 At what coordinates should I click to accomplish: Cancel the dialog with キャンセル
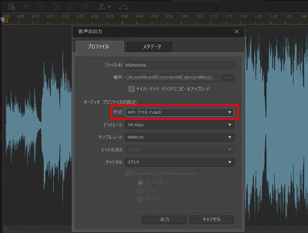pyautogui.click(x=212, y=219)
